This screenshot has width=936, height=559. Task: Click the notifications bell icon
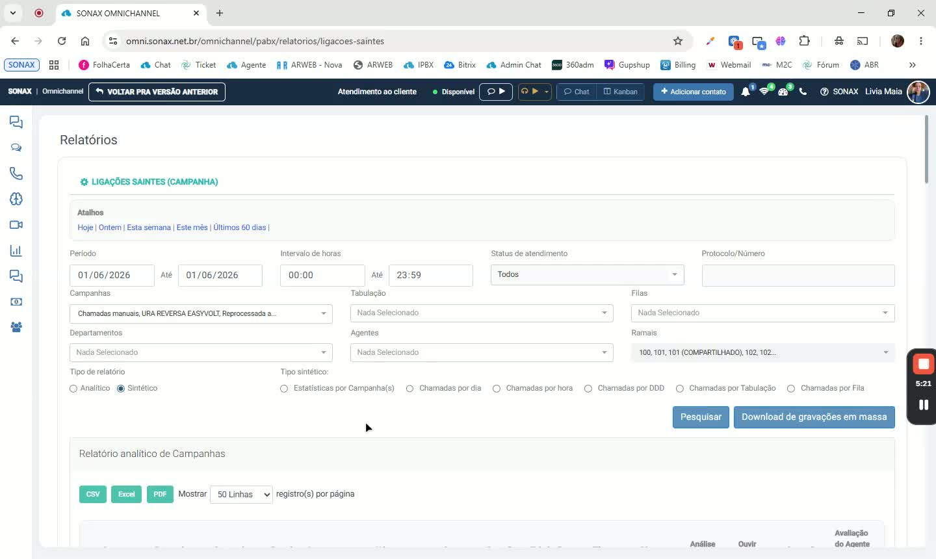[746, 92]
